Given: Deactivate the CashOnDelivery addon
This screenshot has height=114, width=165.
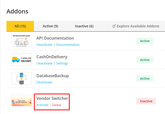Looking at the screenshot, I should pyautogui.click(x=44, y=63).
